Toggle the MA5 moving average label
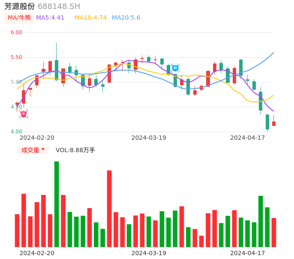294x259 pixels. [50, 18]
